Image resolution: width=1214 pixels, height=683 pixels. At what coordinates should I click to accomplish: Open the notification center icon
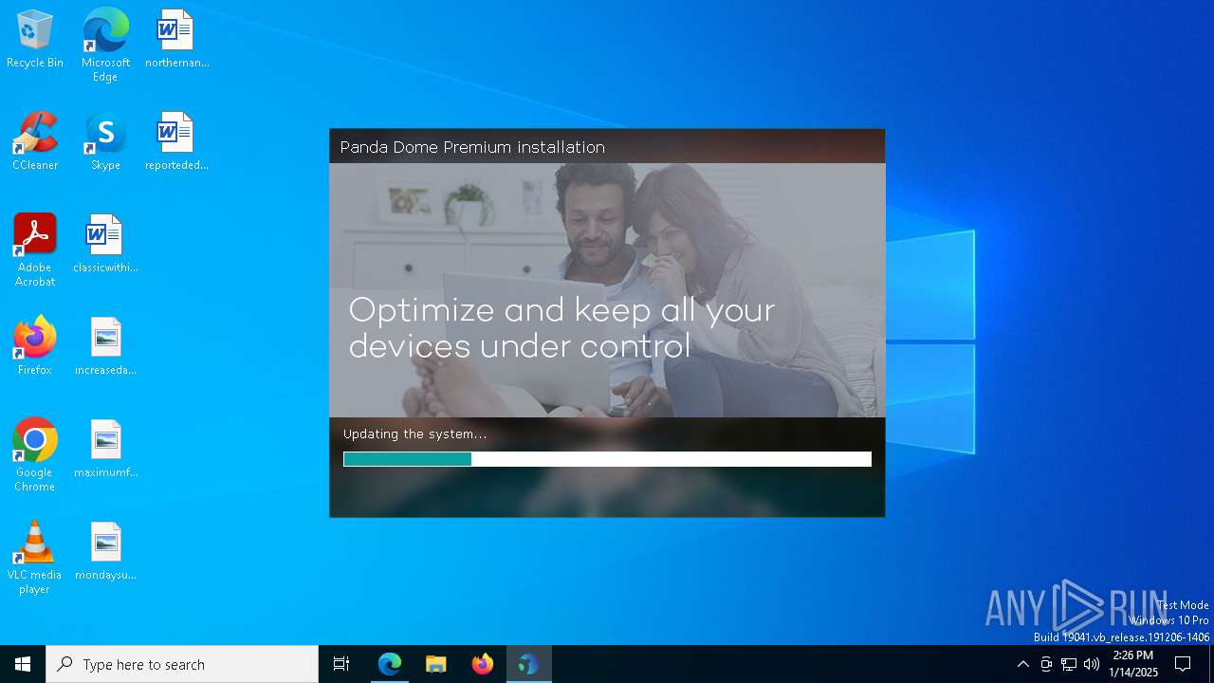click(x=1183, y=664)
